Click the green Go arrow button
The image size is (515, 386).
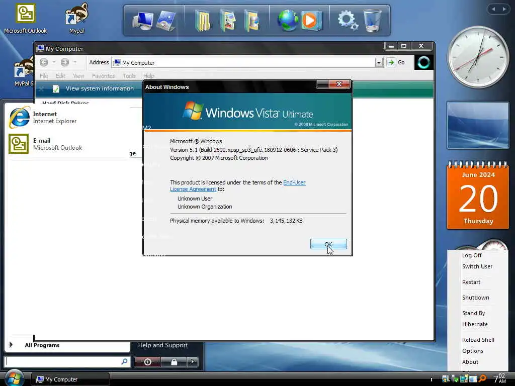[391, 62]
